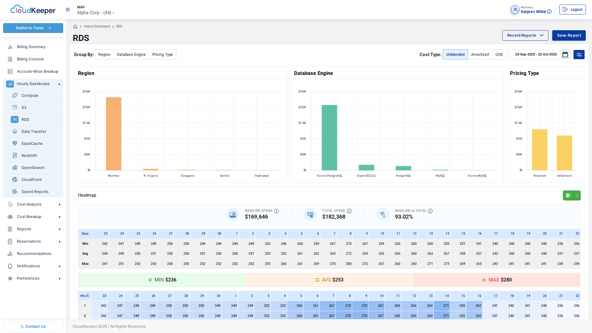Click the date range input field
Image resolution: width=592 pixels, height=333 pixels.
pos(536,55)
